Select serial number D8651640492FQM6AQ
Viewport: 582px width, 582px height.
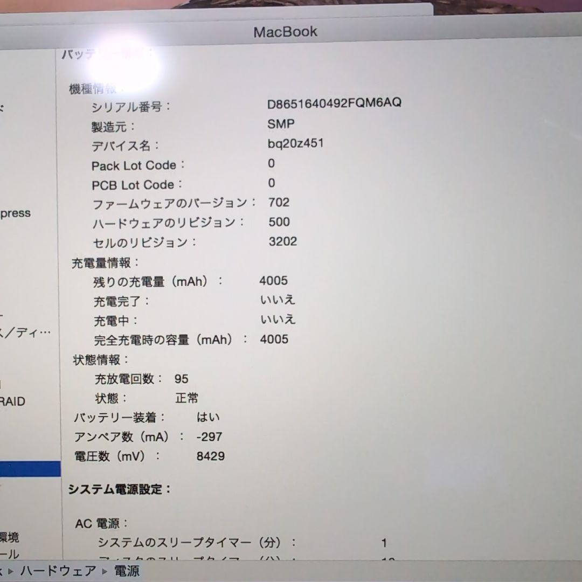[x=334, y=103]
